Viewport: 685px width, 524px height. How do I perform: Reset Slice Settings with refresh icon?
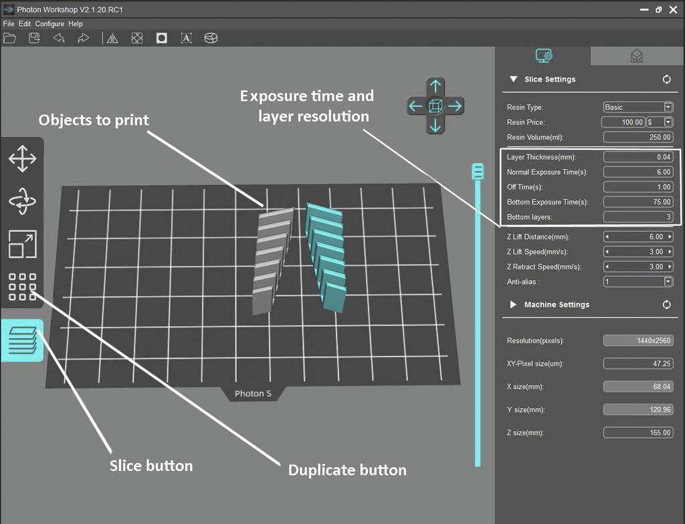coord(667,80)
